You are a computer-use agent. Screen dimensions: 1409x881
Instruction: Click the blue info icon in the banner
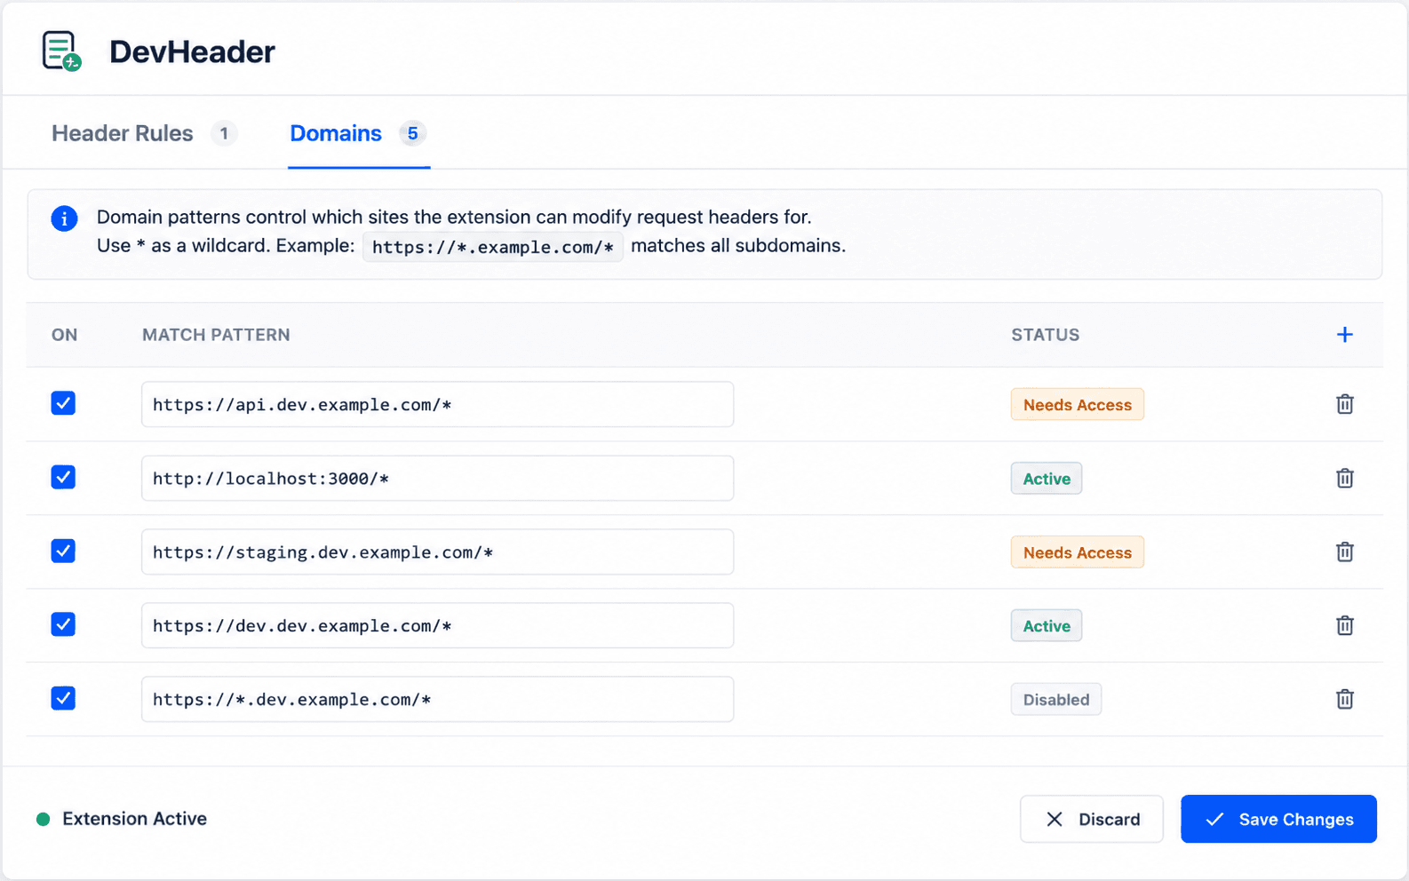[x=64, y=218]
